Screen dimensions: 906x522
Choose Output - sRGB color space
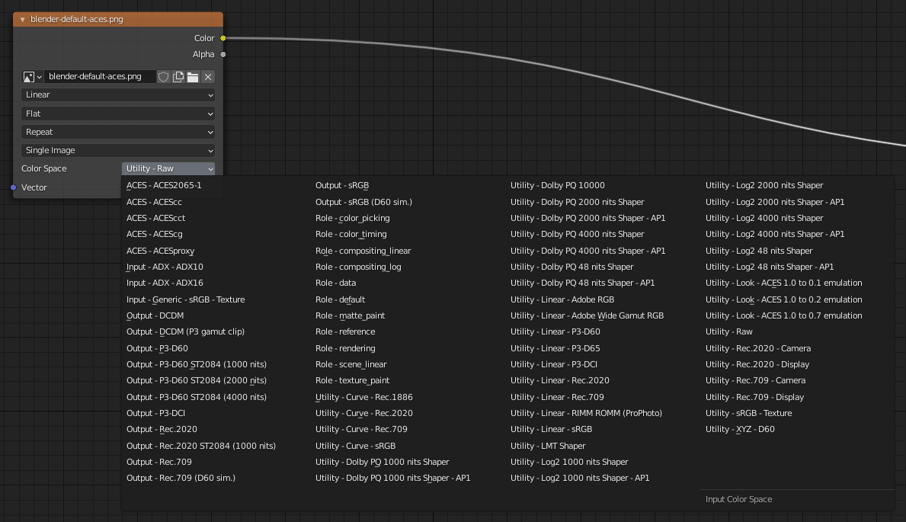click(x=342, y=185)
